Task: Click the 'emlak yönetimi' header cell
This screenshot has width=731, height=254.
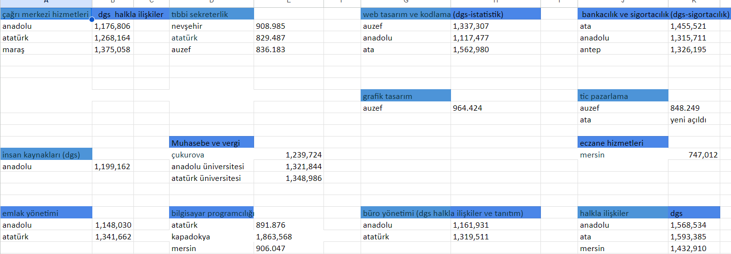Action: 46,213
